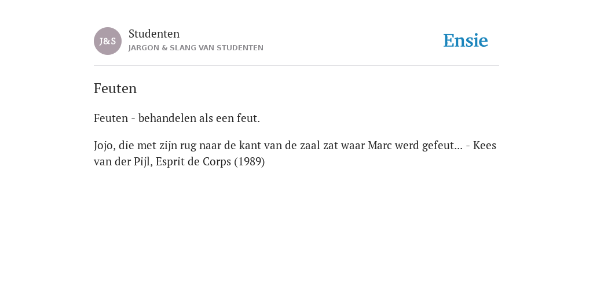
Task: Click the word 'feut.' ending the definition
Action: click(248, 118)
